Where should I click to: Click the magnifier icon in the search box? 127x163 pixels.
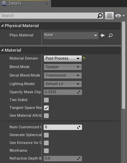point(100,16)
